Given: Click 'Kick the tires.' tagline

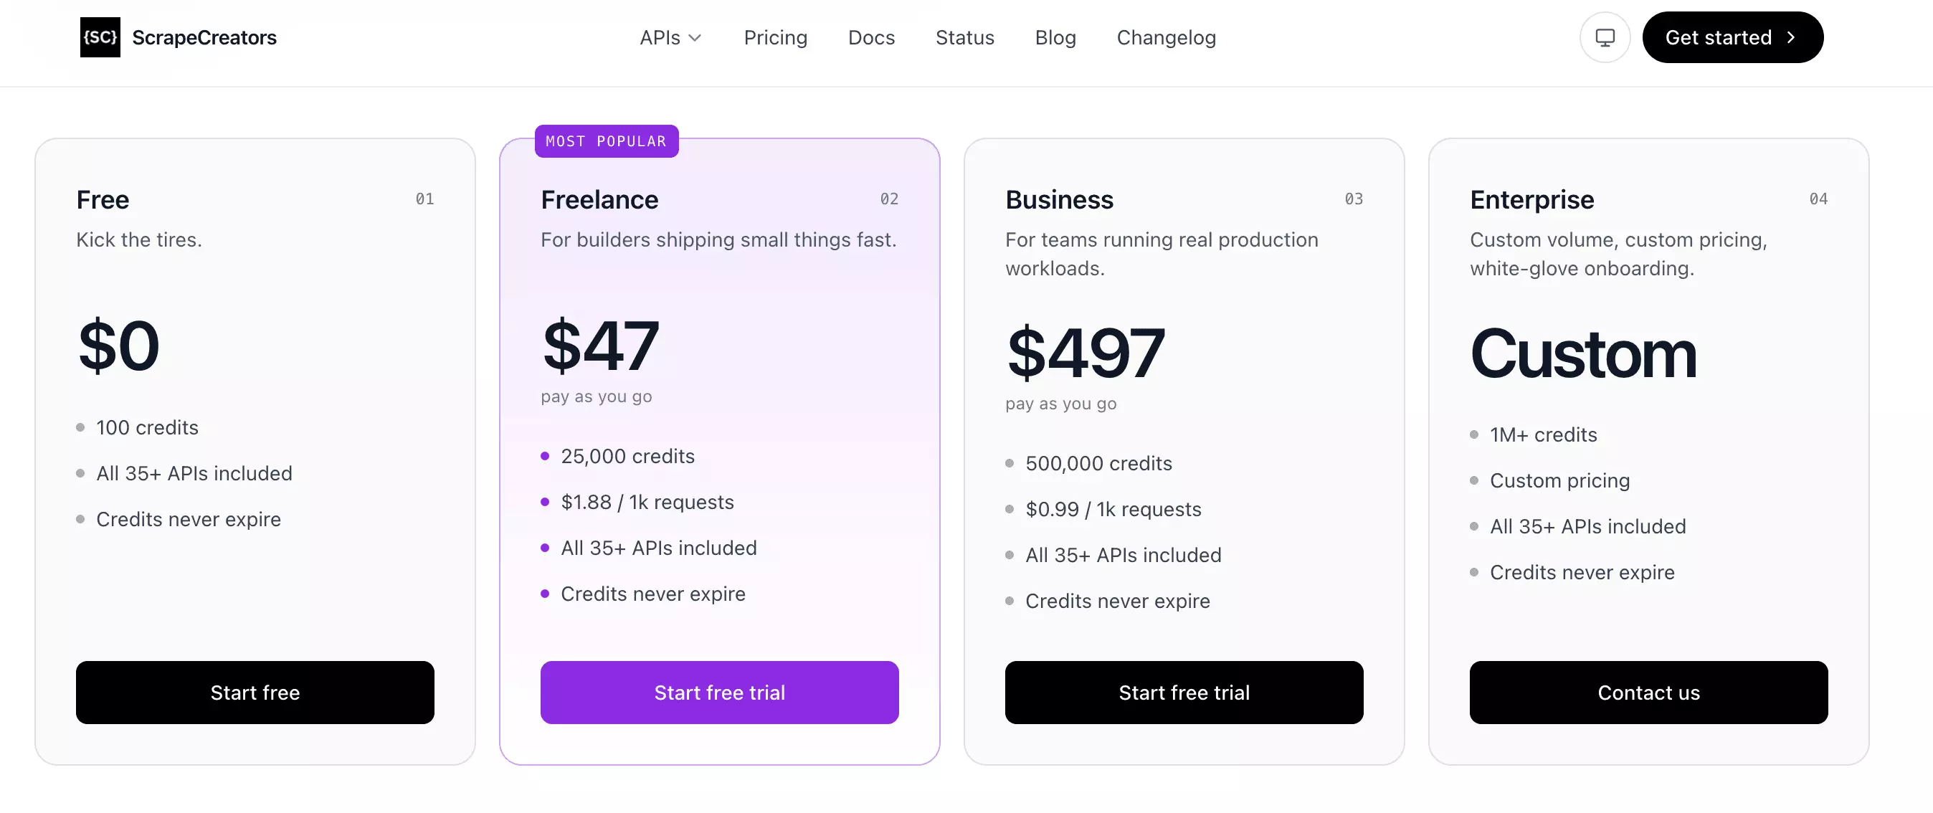Looking at the screenshot, I should [x=139, y=239].
